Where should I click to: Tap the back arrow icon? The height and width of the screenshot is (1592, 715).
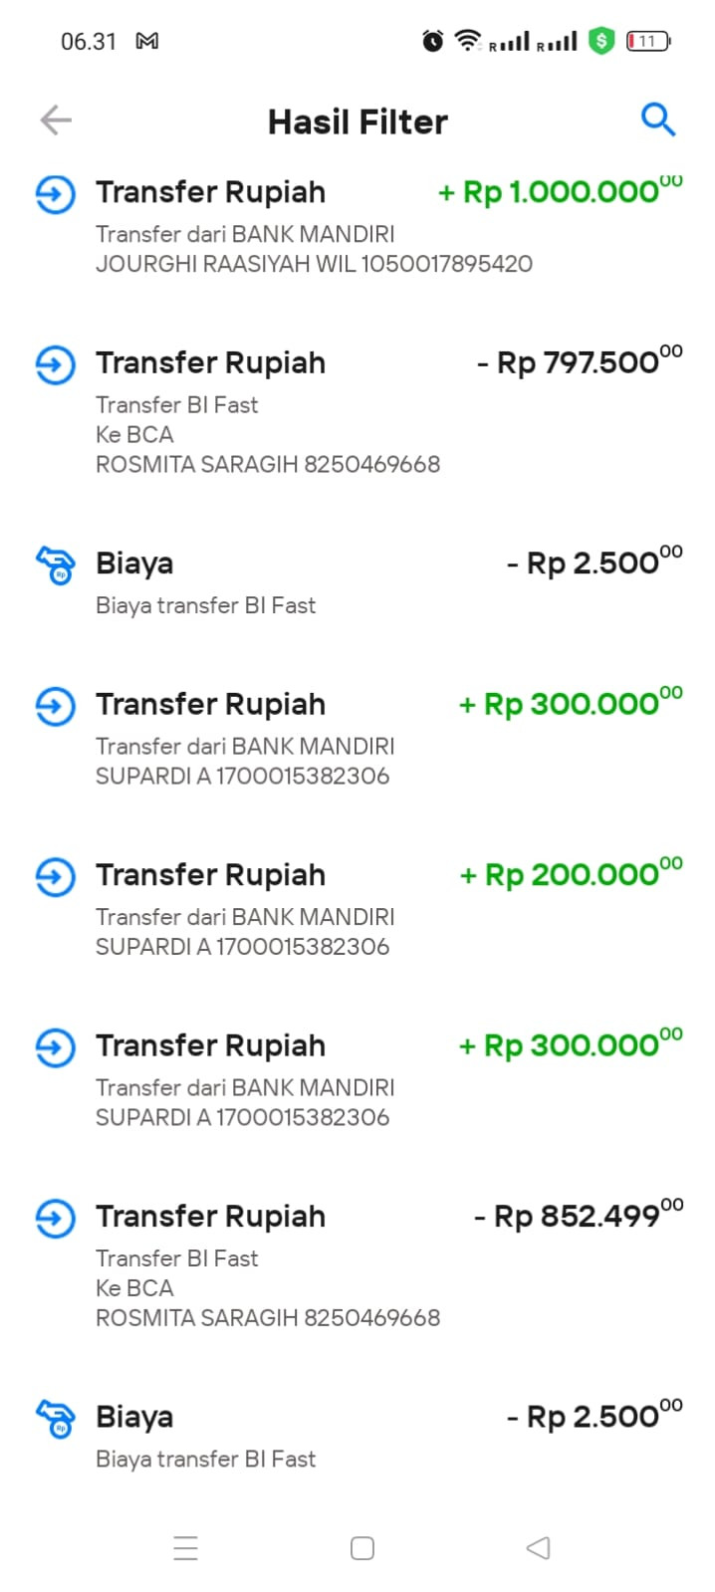pyautogui.click(x=56, y=120)
